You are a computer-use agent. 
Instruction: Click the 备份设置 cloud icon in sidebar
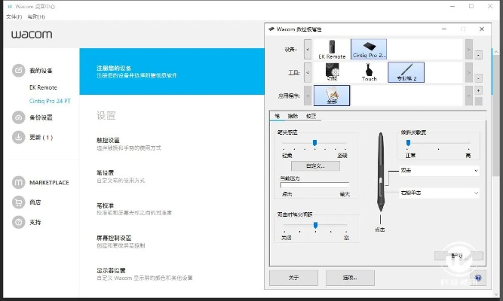pos(19,117)
